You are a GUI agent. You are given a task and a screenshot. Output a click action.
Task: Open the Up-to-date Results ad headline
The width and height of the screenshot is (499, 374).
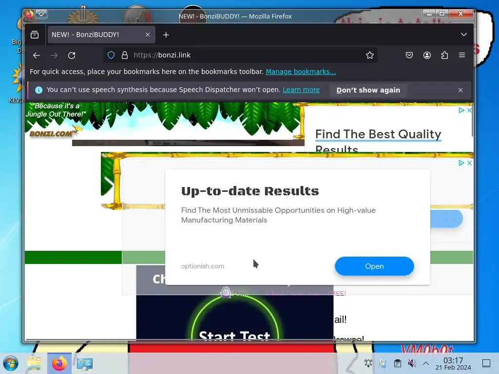click(250, 191)
